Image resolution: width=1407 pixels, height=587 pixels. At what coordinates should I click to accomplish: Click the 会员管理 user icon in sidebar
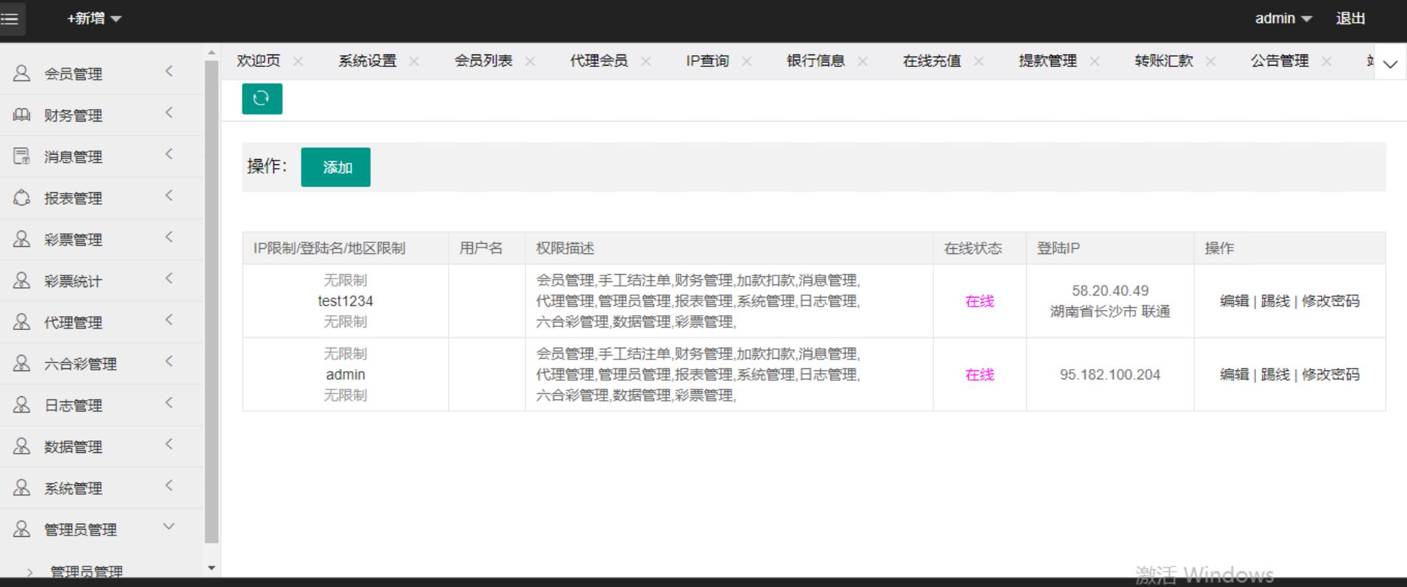tap(22, 74)
